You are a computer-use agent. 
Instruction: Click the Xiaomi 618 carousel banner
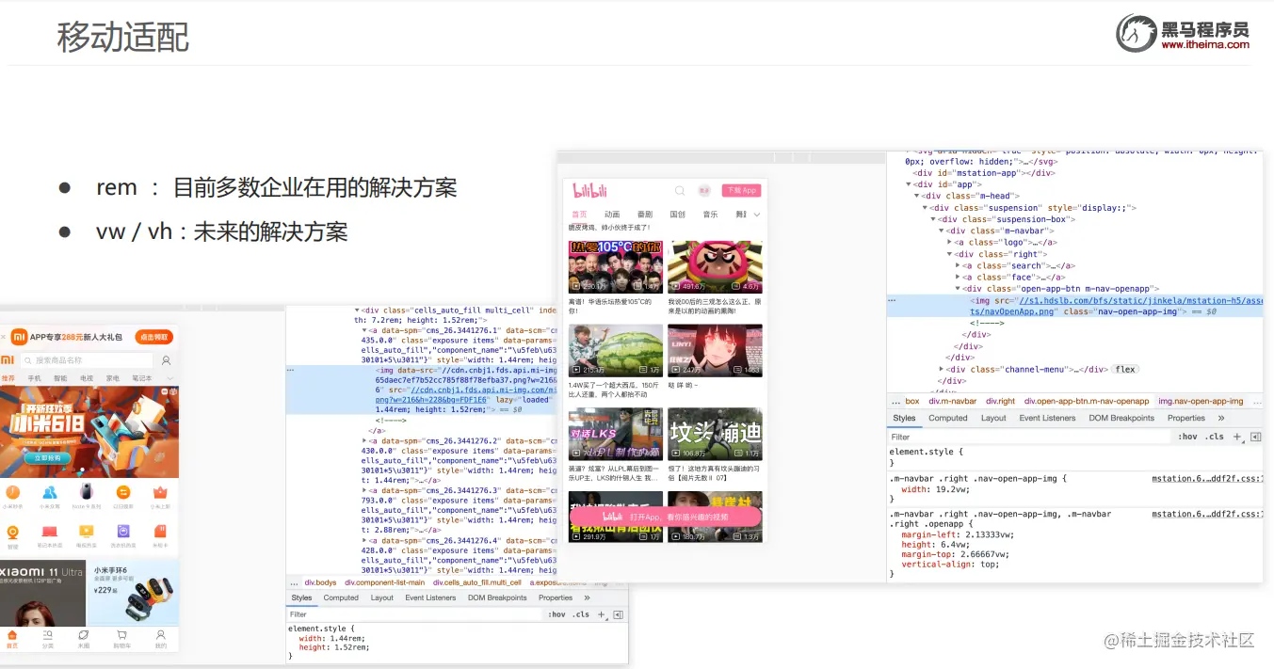89,433
